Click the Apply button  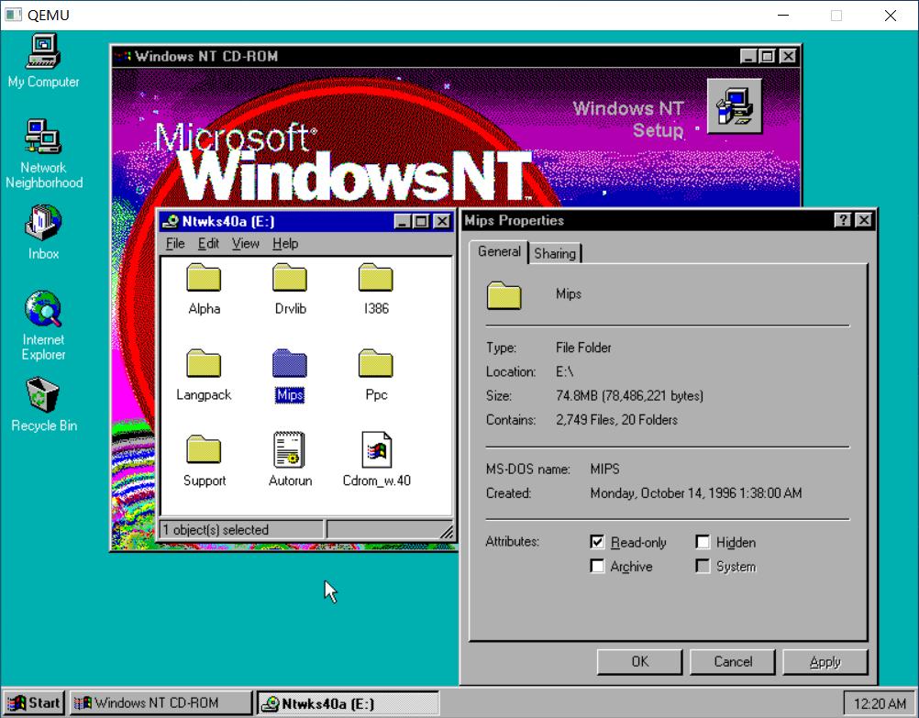click(x=825, y=661)
